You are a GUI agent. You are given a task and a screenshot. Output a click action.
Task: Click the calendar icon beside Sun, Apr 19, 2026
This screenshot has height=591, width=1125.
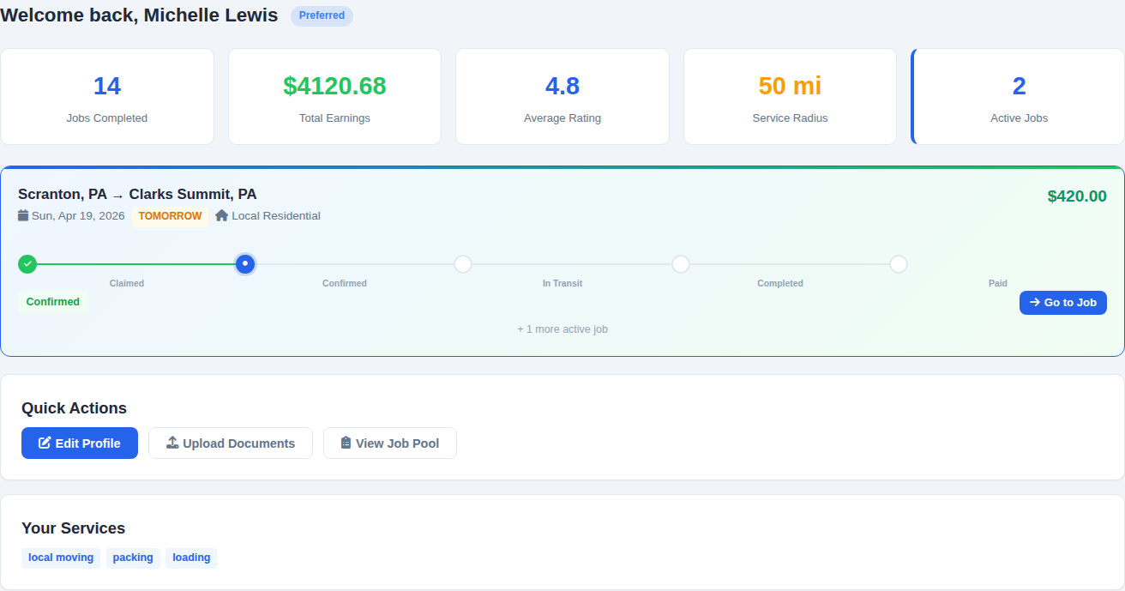[23, 216]
